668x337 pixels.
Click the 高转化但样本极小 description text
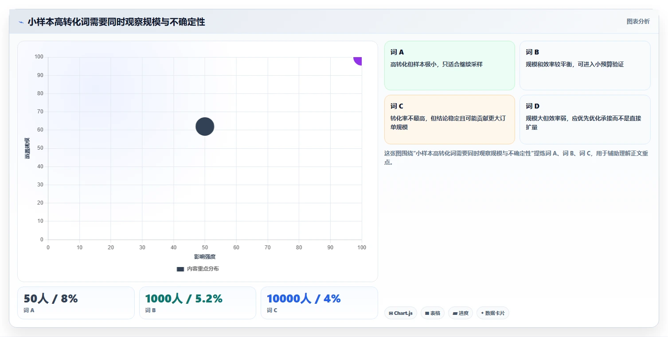[x=436, y=64]
